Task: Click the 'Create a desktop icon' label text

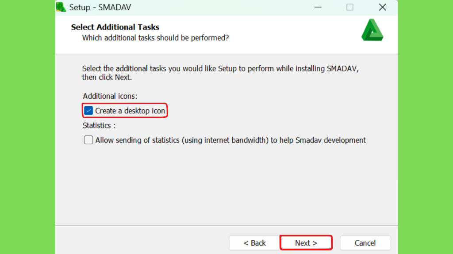Action: pos(130,111)
